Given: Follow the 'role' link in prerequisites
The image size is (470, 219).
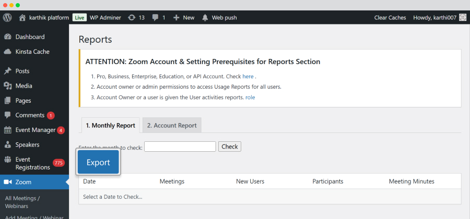Looking at the screenshot, I should [250, 97].
